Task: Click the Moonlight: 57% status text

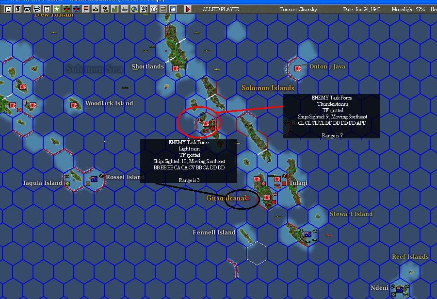Action: pyautogui.click(x=408, y=9)
